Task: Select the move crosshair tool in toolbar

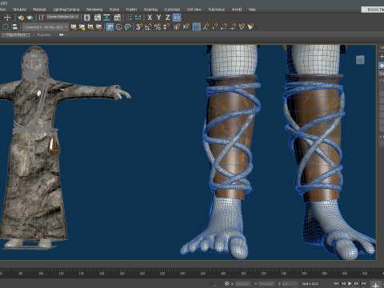Action: 7,18
